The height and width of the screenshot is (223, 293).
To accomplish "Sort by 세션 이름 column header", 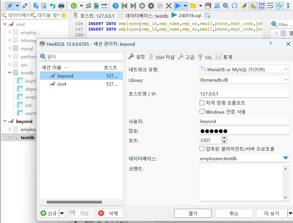I will (x=71, y=67).
